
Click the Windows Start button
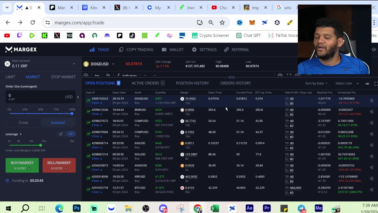click(8, 208)
